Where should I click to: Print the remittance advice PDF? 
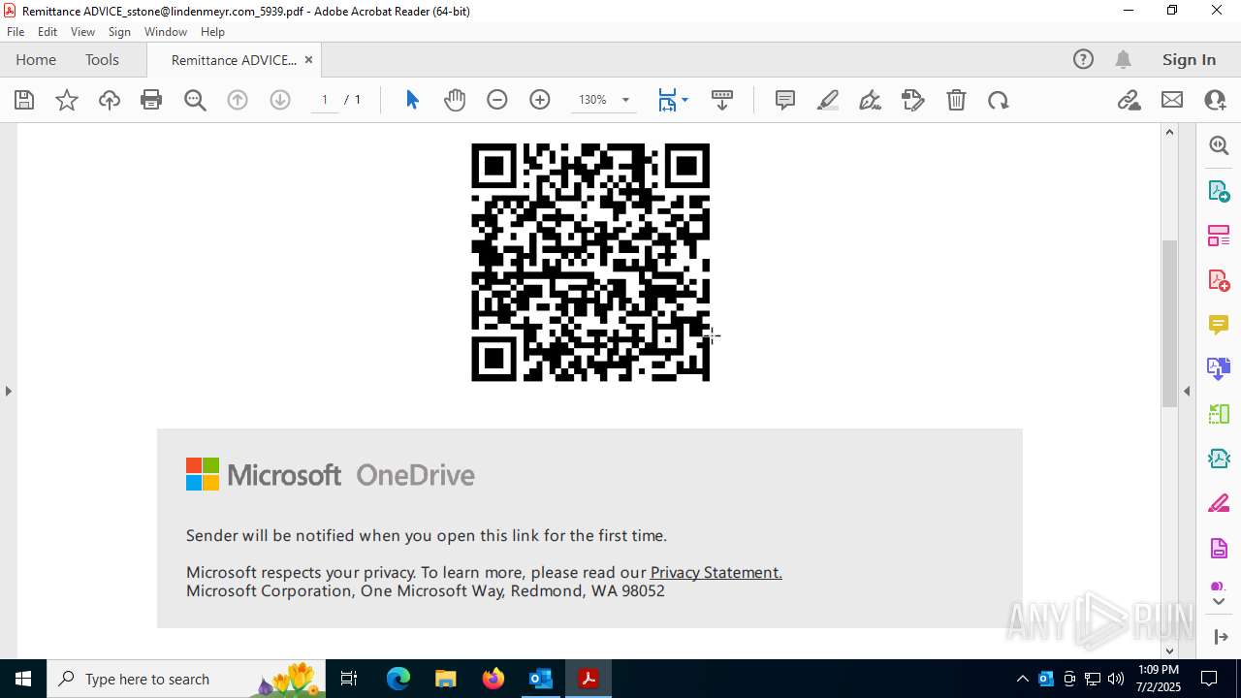point(151,100)
